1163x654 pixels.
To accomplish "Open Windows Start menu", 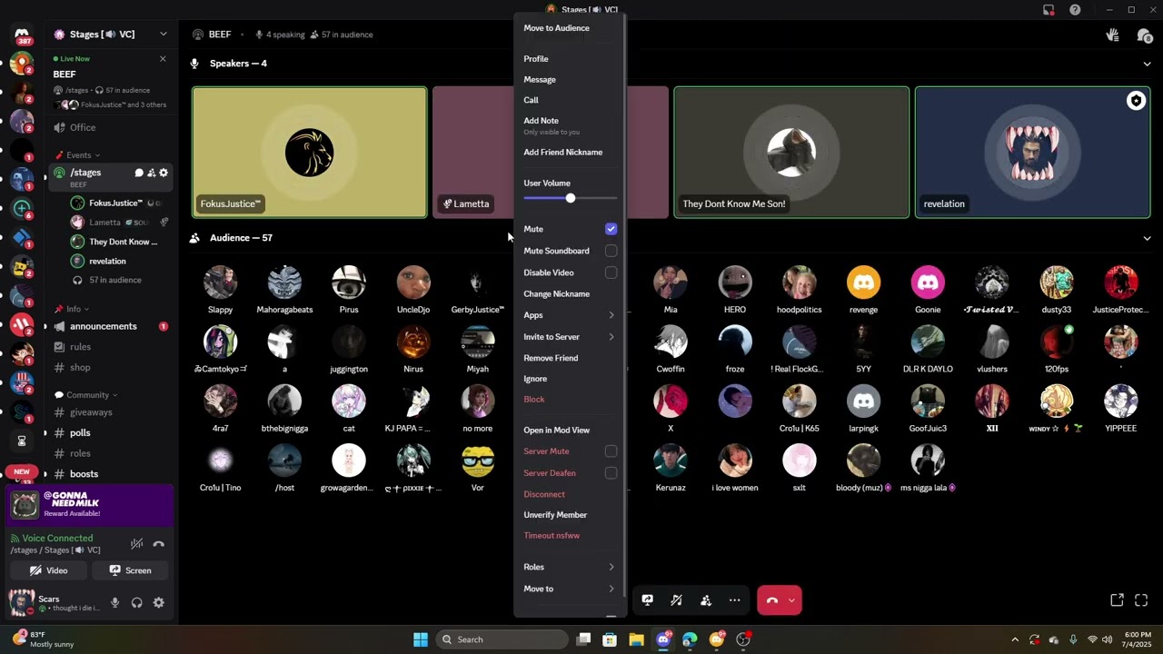I will tap(421, 639).
